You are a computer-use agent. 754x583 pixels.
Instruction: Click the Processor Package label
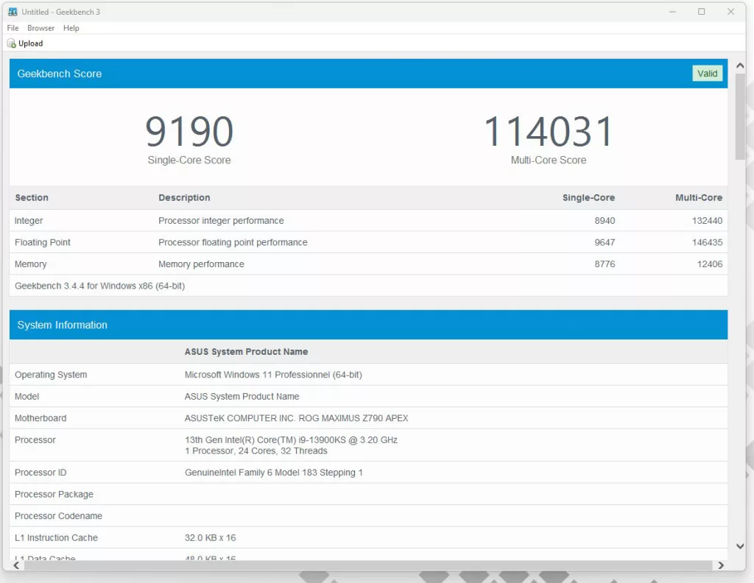(54, 494)
